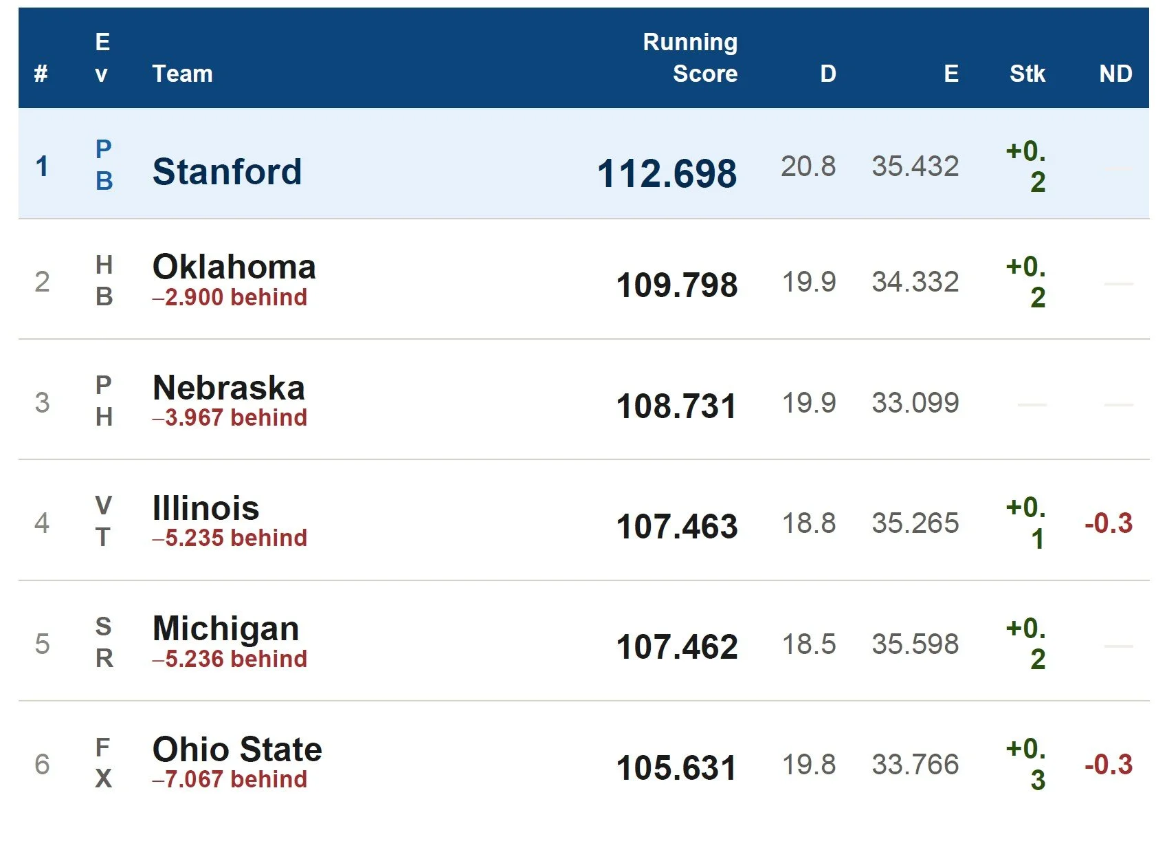Select the Michigan team name
Screen dimensions: 1156x863
225,629
